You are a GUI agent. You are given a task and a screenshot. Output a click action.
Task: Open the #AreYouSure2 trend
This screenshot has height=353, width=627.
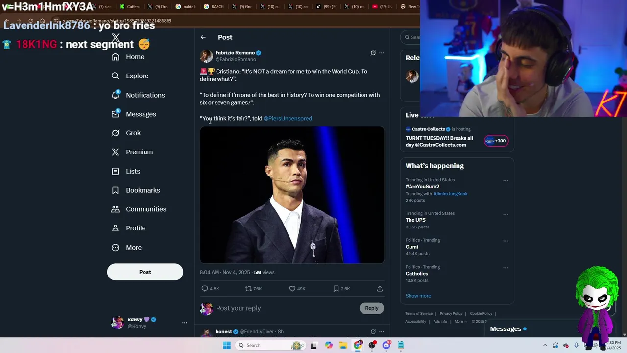[422, 187]
